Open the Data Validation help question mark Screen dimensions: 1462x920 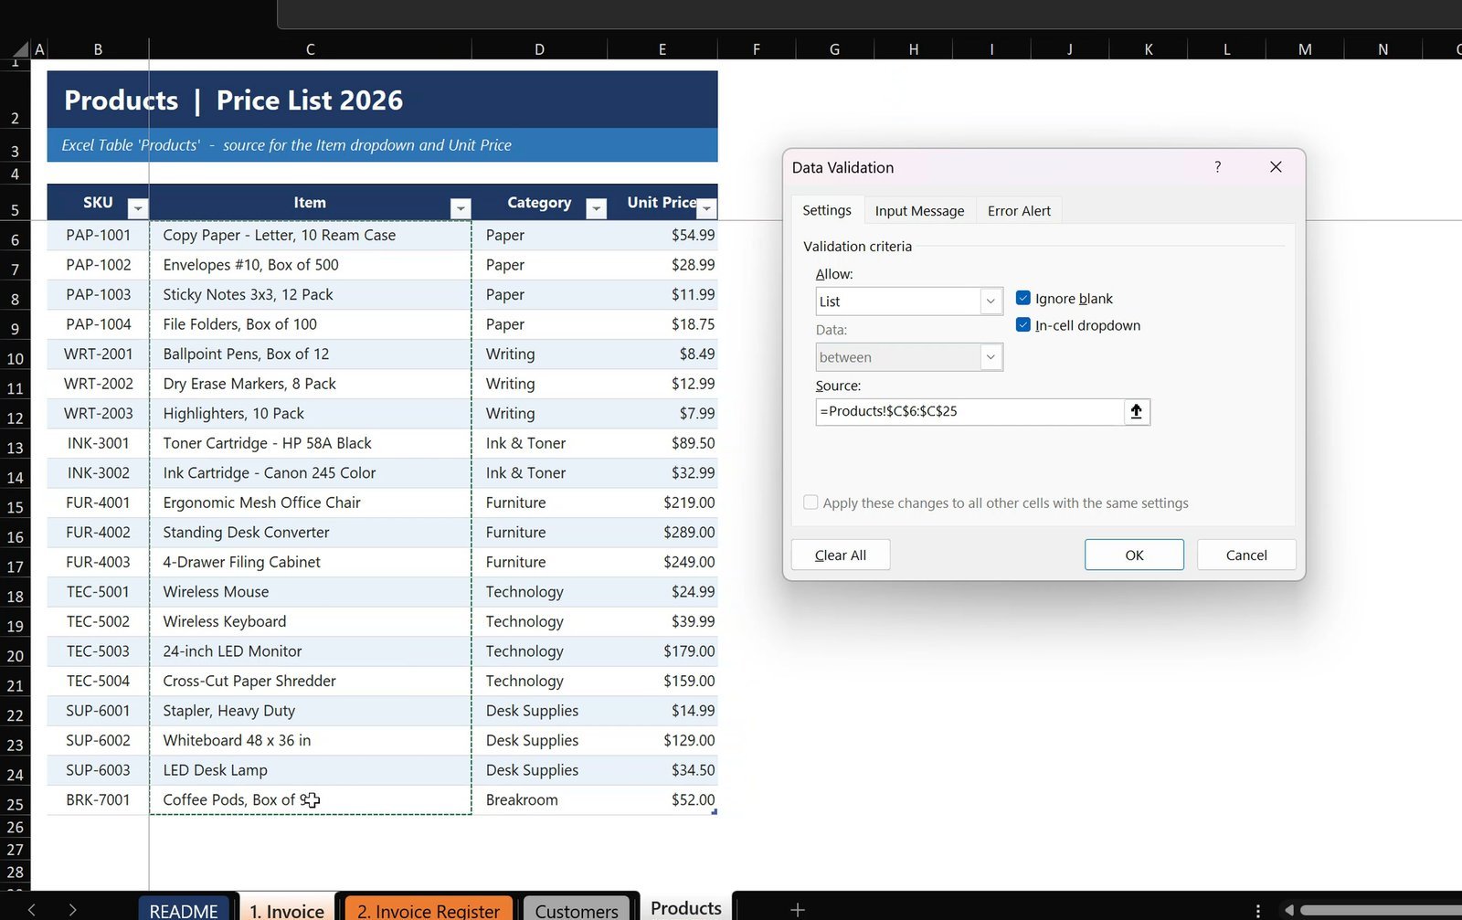click(x=1217, y=167)
